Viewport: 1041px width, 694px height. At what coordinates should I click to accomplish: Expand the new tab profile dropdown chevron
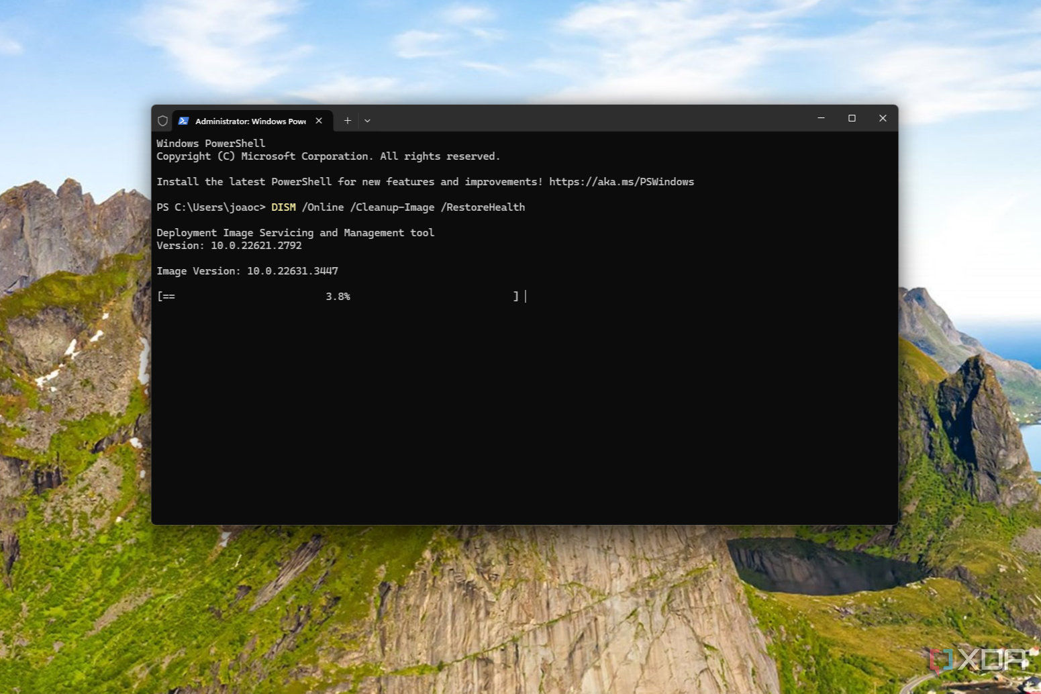(x=367, y=121)
